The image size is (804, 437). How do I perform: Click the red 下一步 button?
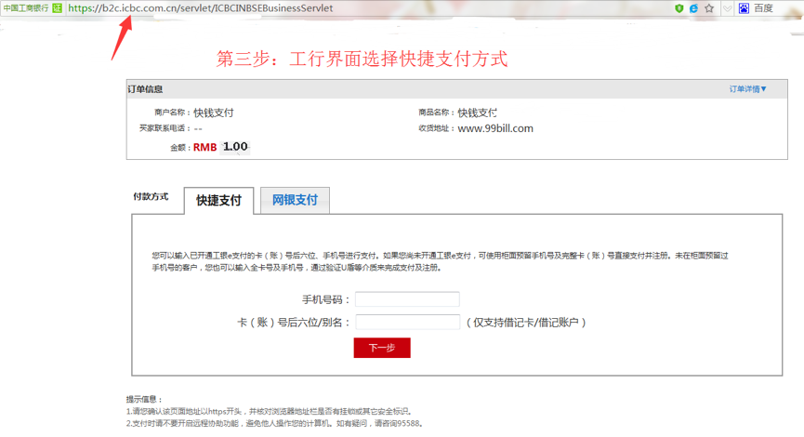(382, 348)
